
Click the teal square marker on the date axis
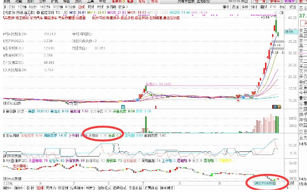coord(123,107)
